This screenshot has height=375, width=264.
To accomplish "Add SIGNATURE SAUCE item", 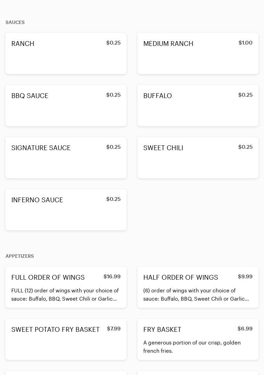I will pos(66,158).
